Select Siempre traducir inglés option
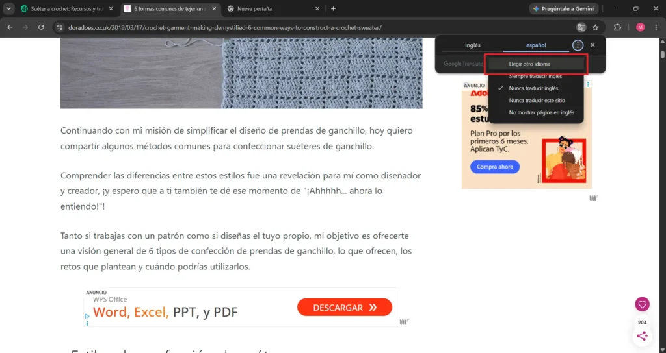This screenshot has width=666, height=353. click(536, 77)
